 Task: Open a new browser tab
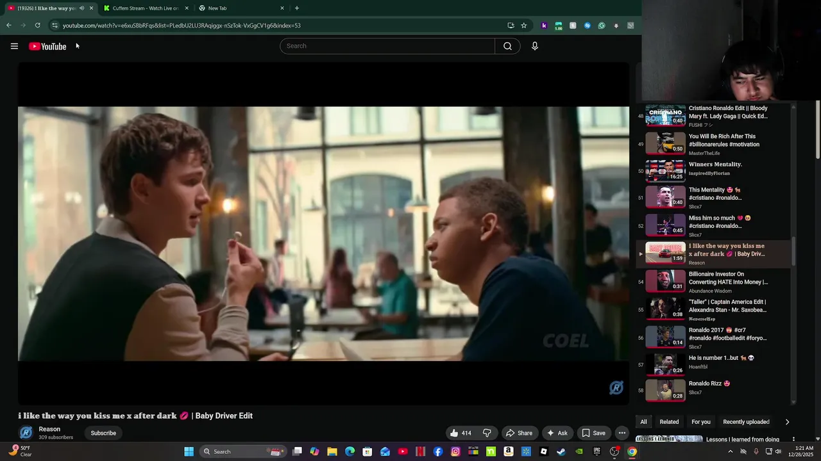(296, 8)
